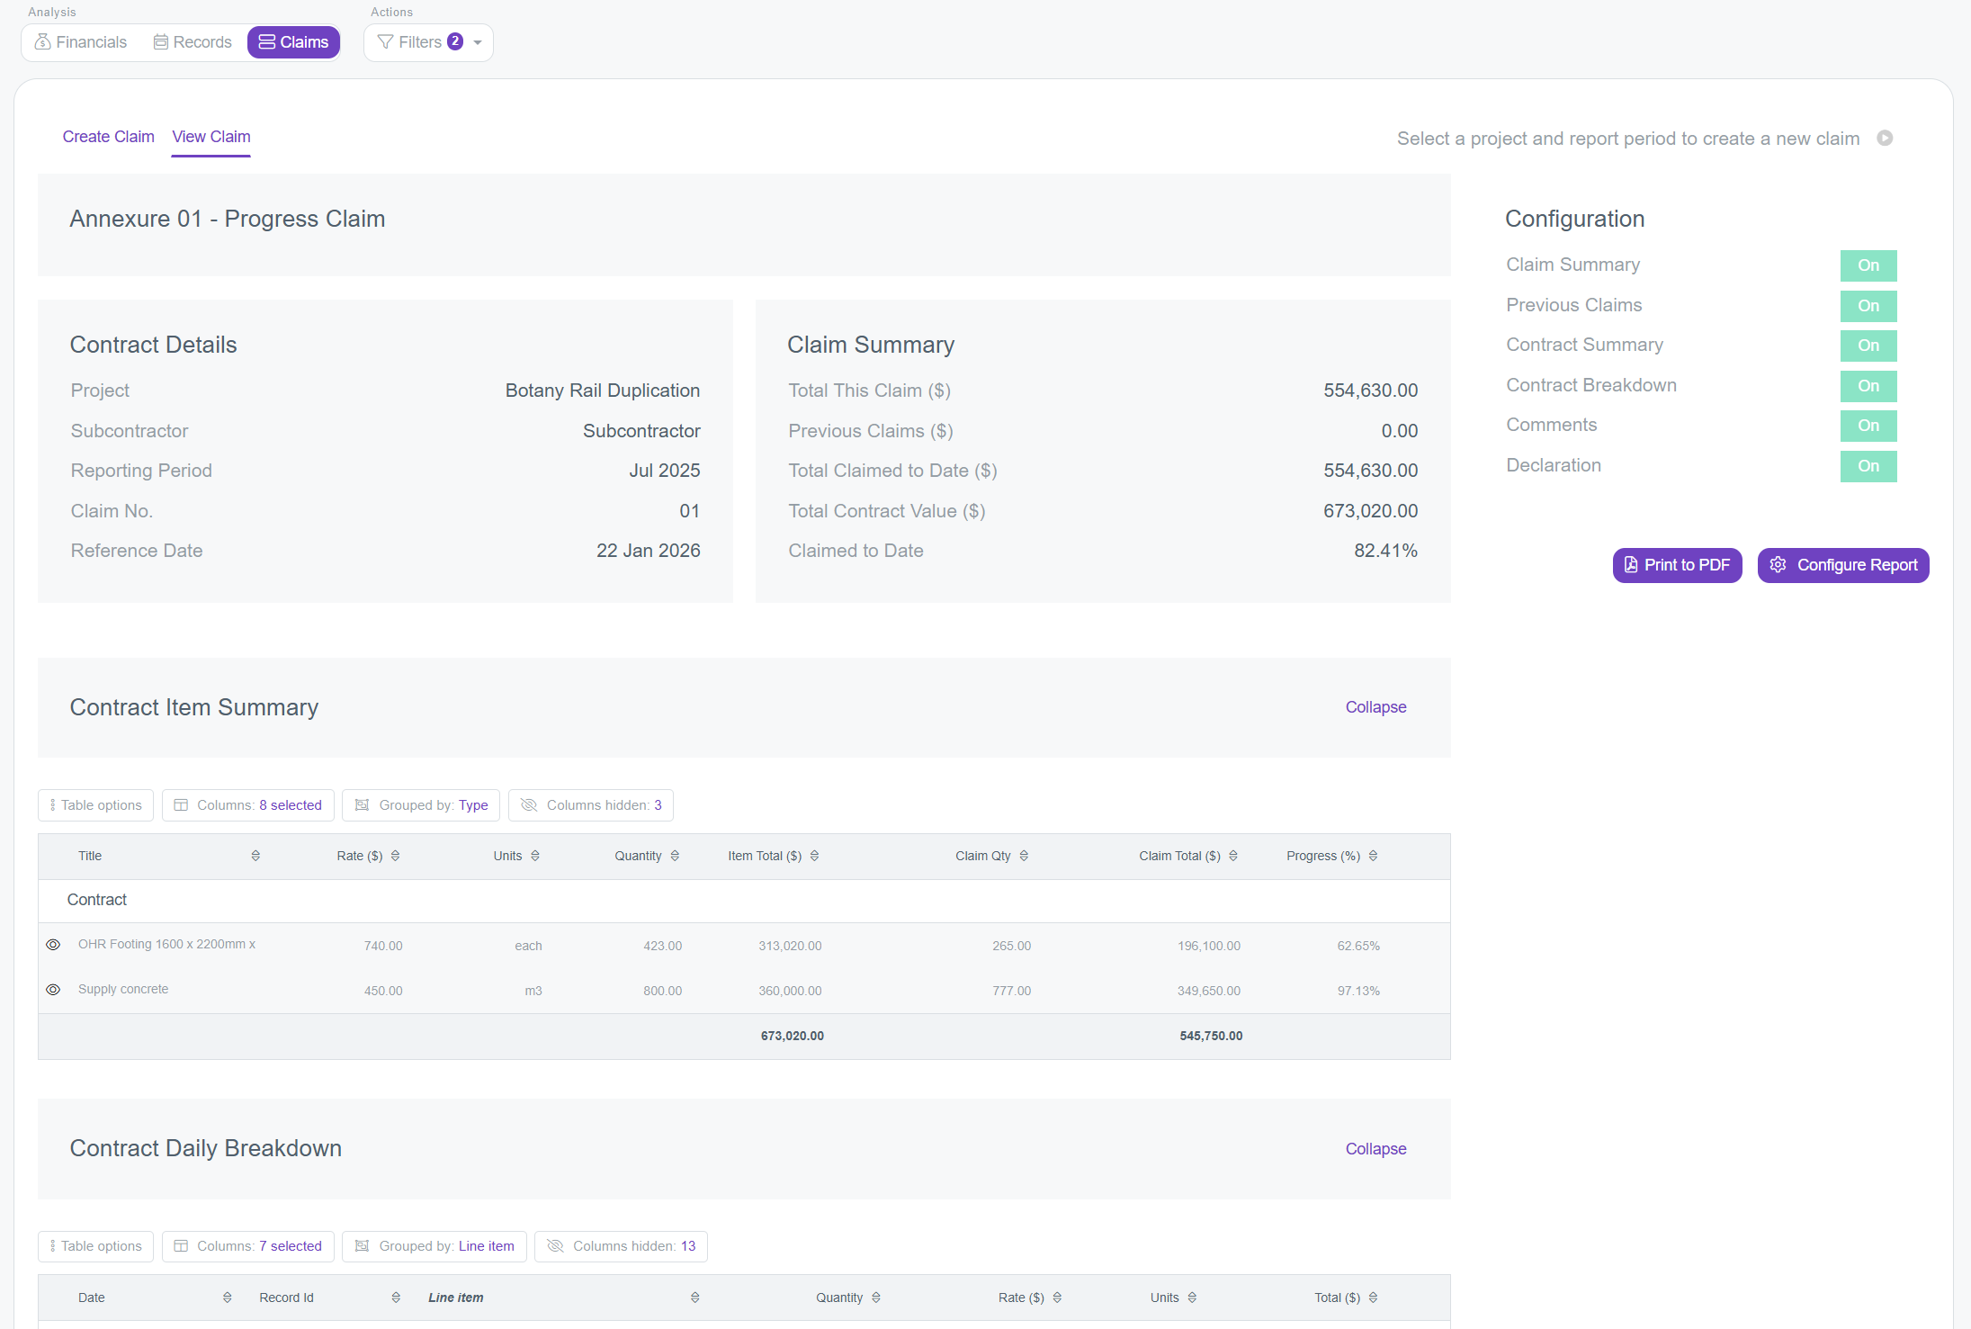Sort the Title column in Item Summary
The image size is (1971, 1329).
255,856
